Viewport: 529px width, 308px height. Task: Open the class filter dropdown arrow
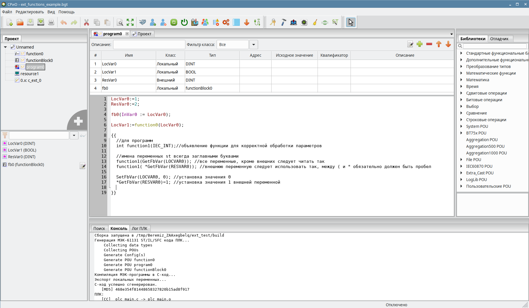[254, 45]
